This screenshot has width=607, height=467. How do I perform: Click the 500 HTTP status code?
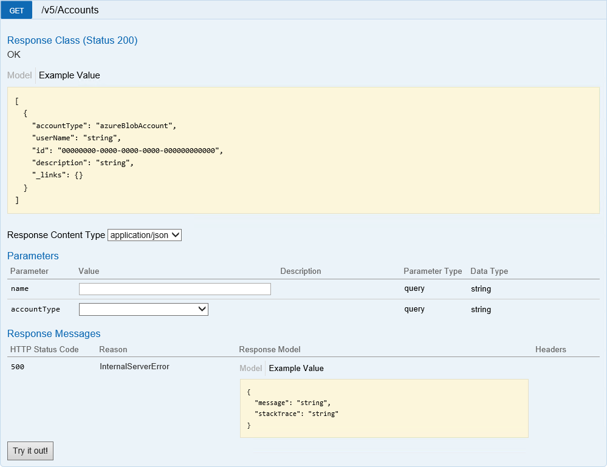[x=18, y=367]
